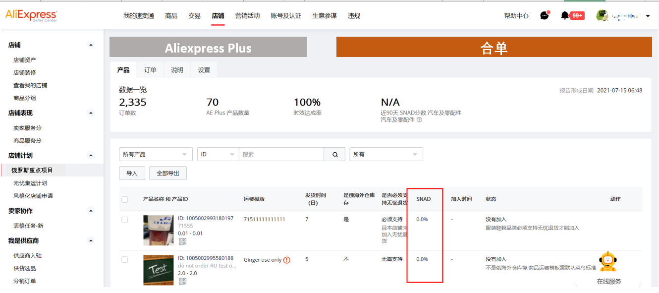Click the AliExpress Seller Center logo
The image size is (659, 293).
[x=31, y=15]
